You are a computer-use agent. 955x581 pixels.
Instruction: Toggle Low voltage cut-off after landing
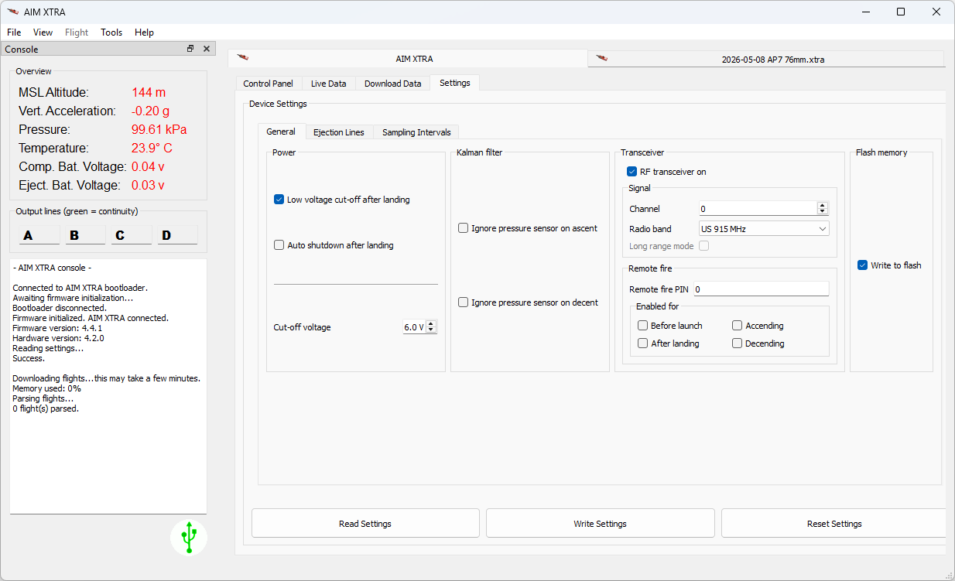(279, 200)
